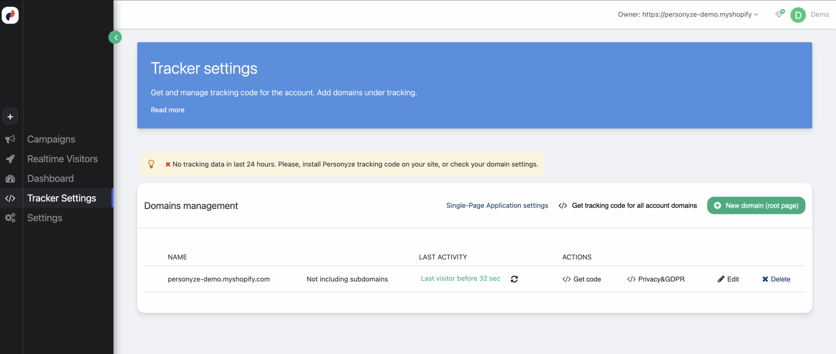
Task: Click the Demo username label
Action: 820,15
